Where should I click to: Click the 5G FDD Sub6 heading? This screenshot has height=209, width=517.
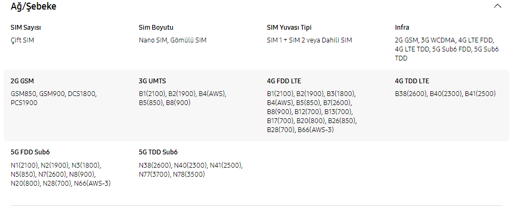click(30, 152)
